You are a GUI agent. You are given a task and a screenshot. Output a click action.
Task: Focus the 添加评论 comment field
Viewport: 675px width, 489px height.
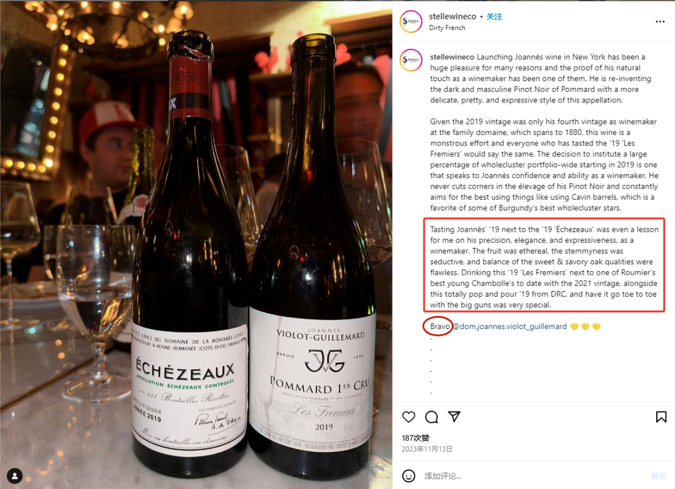(x=534, y=476)
